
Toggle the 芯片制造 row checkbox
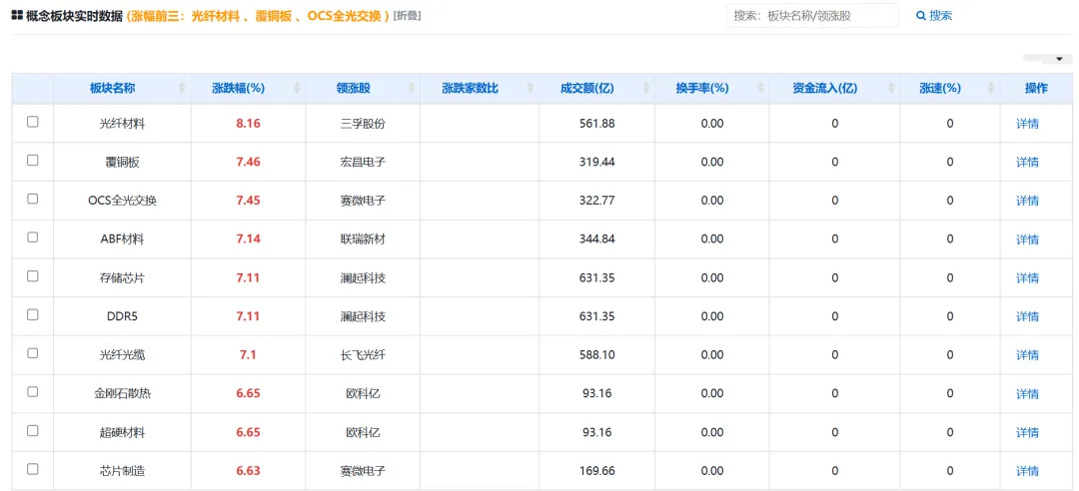[x=32, y=469]
